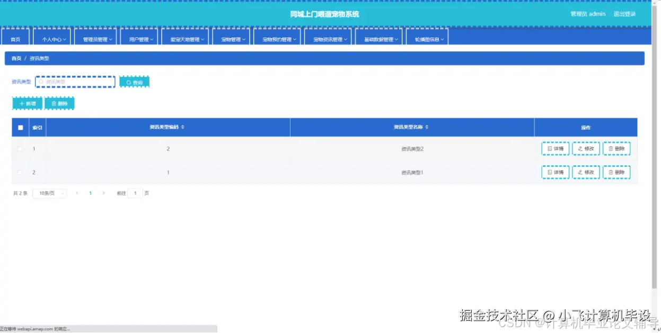This screenshot has height=333, width=661.
Task: Click 修改 for row 资讯类型2
Action: point(586,149)
